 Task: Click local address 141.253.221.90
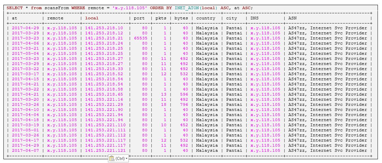[104, 109]
